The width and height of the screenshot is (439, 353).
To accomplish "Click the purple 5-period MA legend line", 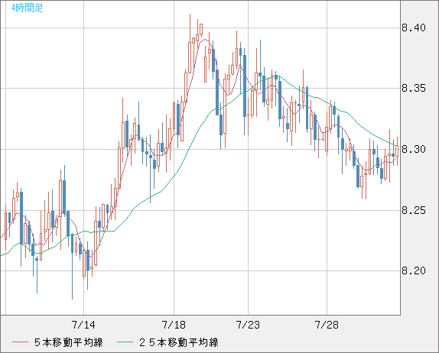I will (20, 342).
